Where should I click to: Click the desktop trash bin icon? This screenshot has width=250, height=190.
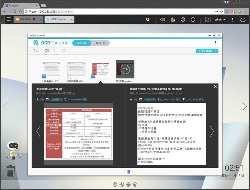point(11,171)
